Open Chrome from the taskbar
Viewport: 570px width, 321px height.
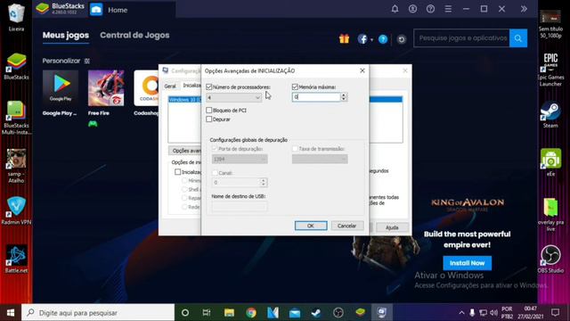coord(251,313)
